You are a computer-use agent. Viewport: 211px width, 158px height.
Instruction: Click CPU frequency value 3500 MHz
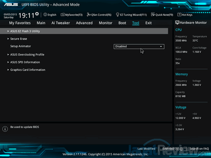coord(181,41)
